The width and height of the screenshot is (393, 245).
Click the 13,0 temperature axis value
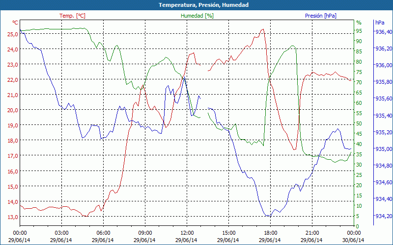(x=13, y=217)
